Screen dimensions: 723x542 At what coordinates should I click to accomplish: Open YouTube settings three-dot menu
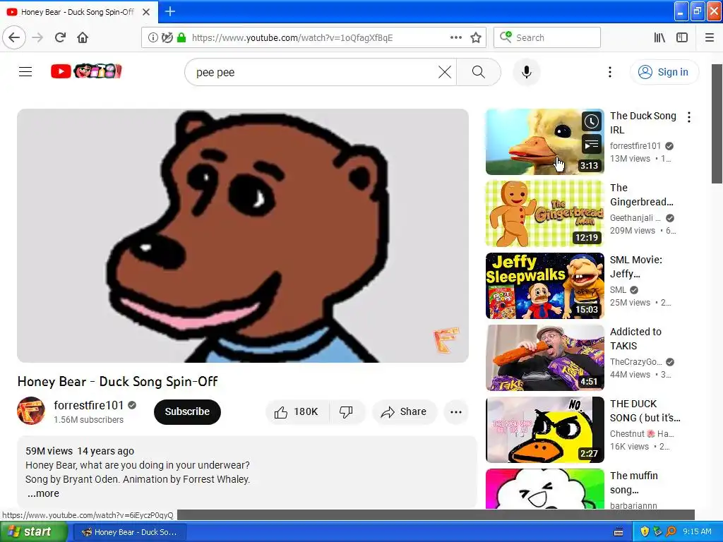[x=609, y=72]
